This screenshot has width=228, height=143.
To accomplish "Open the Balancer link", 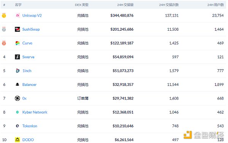I will 29,84.
